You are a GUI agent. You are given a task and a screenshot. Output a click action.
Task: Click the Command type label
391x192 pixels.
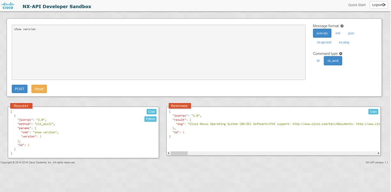(326, 53)
